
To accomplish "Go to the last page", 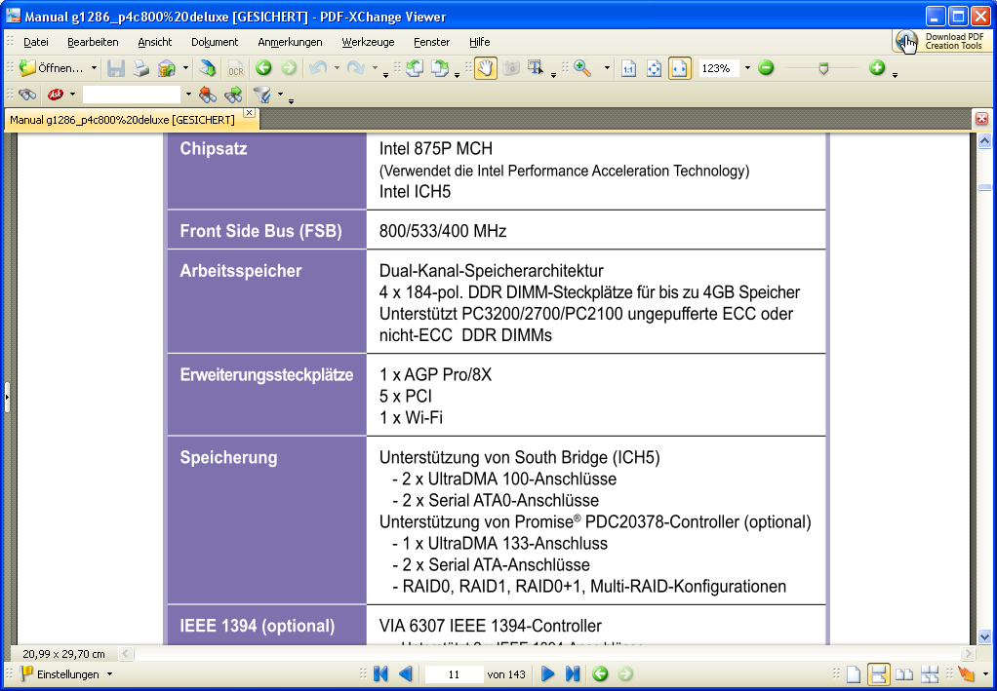I will pyautogui.click(x=573, y=673).
